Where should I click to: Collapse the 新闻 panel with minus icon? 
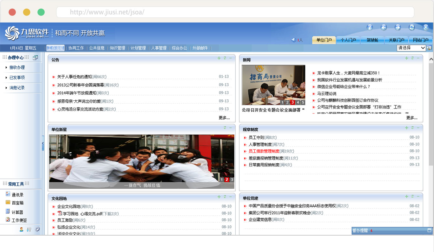(x=418, y=58)
